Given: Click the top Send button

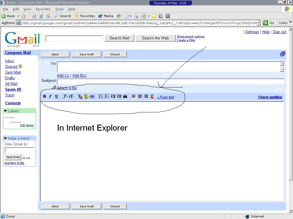Looking at the screenshot, I should [55, 54].
